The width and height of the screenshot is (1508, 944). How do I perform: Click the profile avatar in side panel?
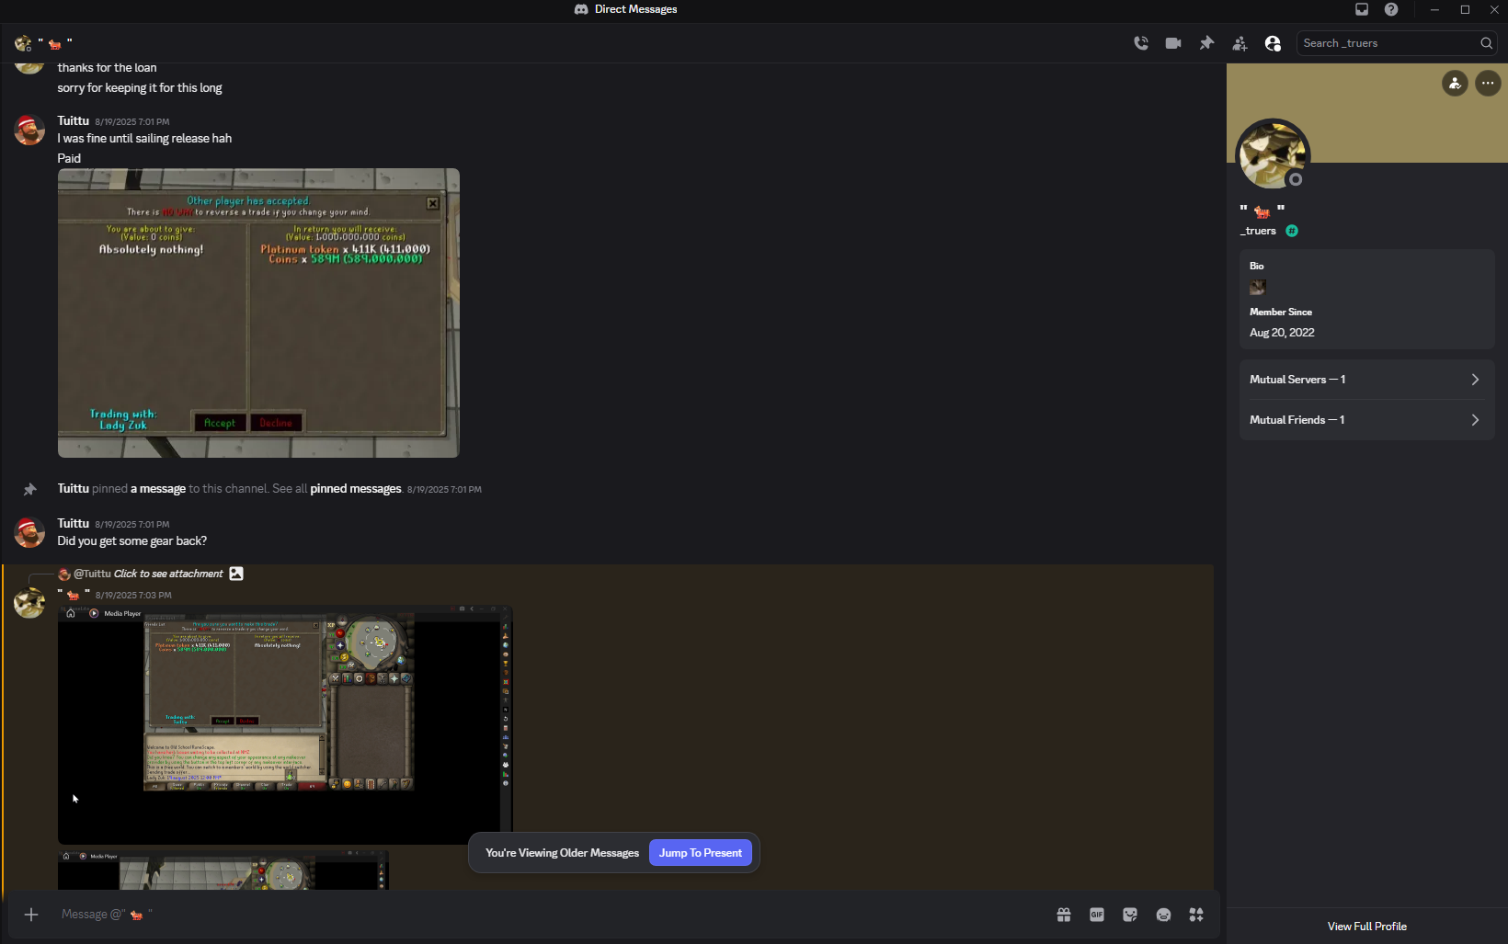1273,155
